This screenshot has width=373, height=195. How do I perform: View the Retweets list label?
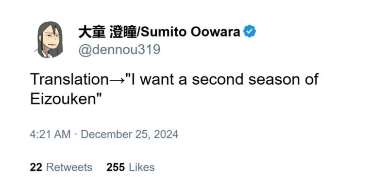coord(69,167)
